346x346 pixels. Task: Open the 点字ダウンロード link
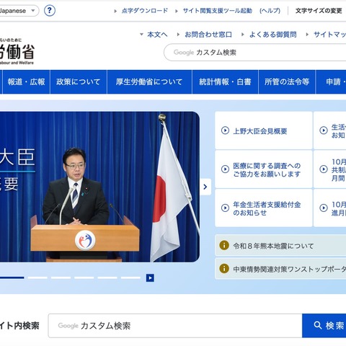click(x=145, y=11)
